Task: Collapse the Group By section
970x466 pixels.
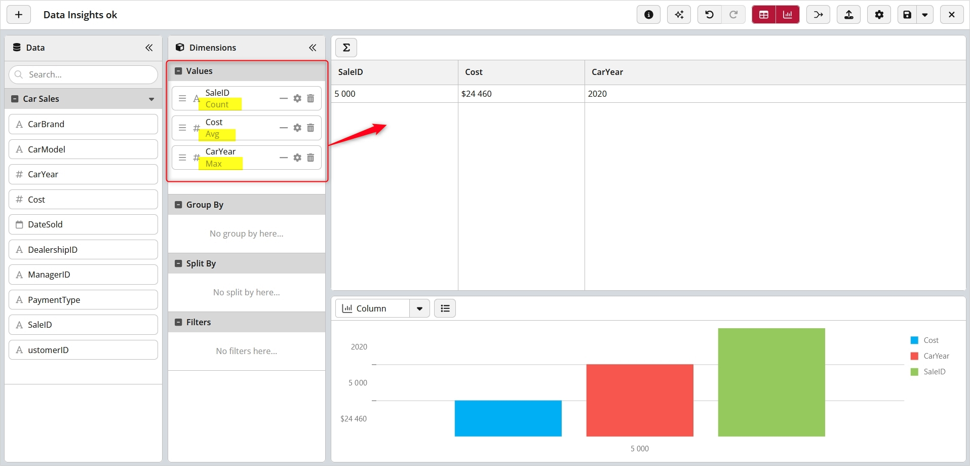Action: tap(178, 205)
